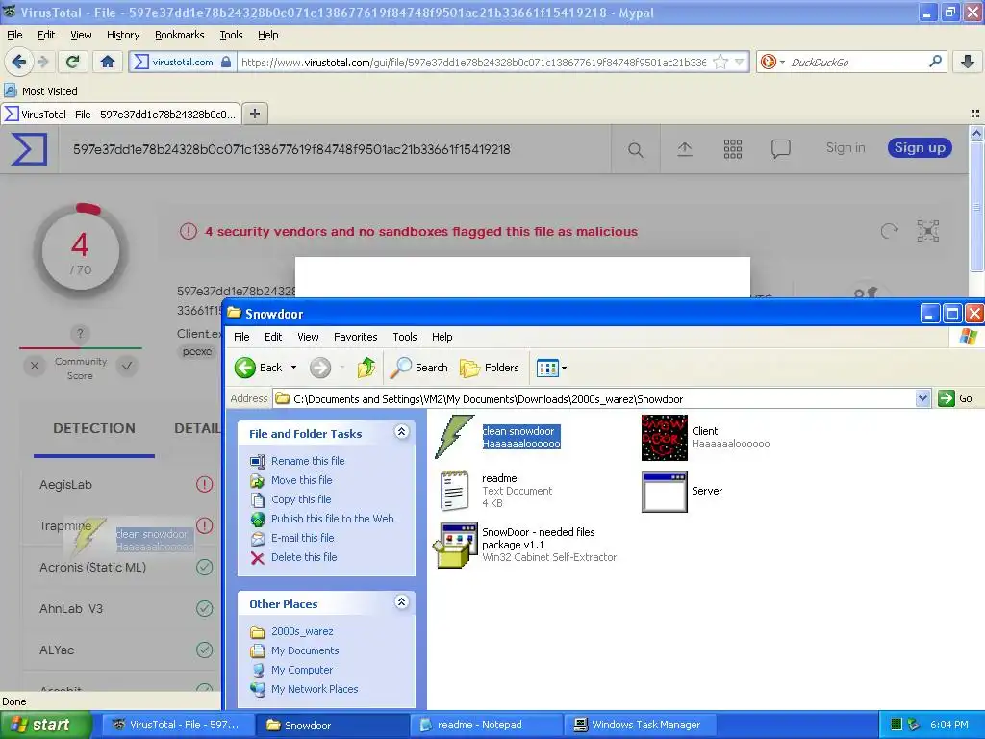Select the Server application icon
The width and height of the screenshot is (985, 739).
664,492
